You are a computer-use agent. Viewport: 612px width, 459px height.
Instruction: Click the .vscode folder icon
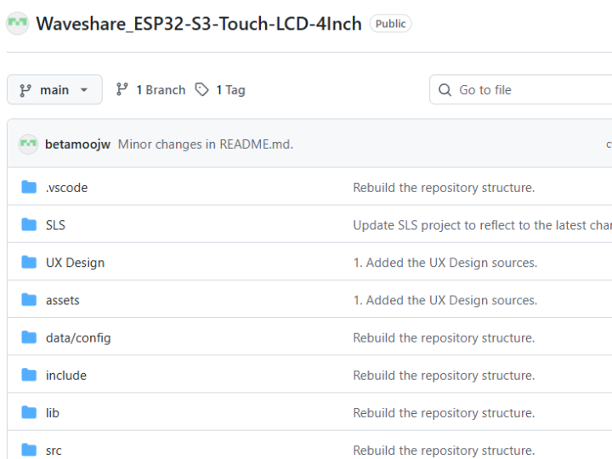click(29, 188)
